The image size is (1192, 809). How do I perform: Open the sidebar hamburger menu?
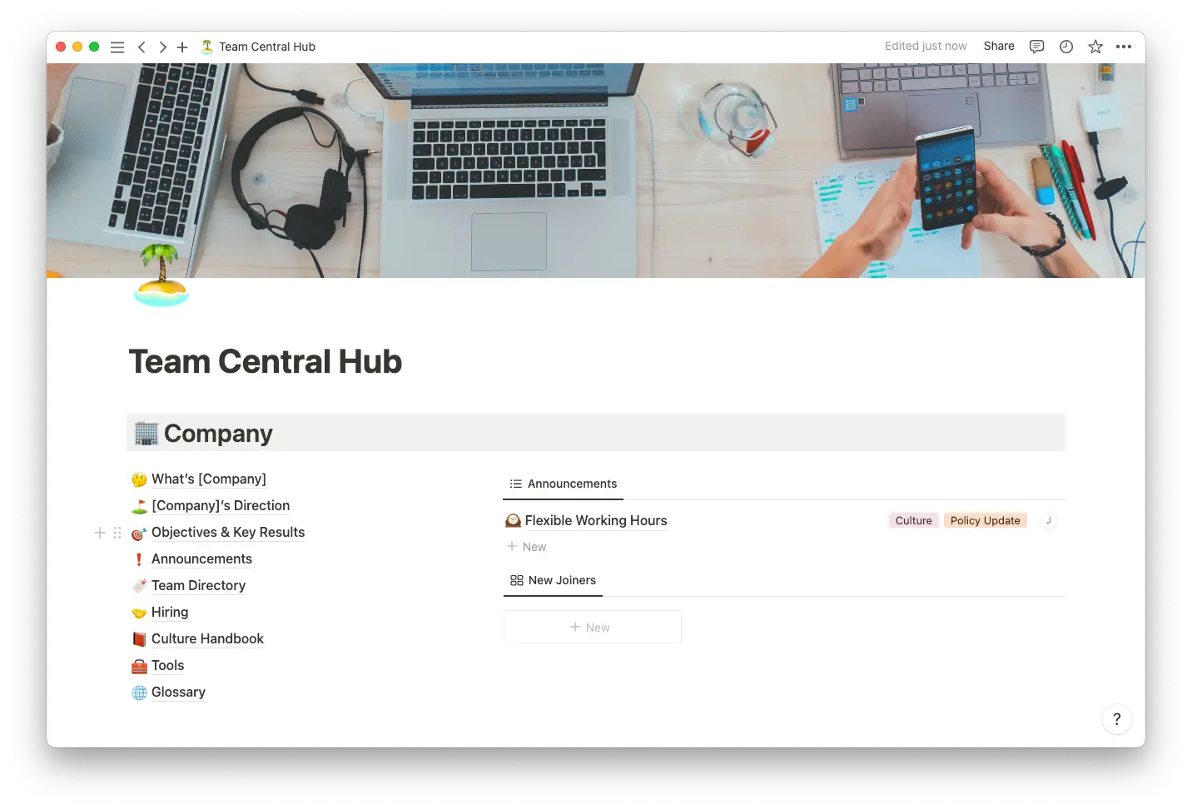117,47
